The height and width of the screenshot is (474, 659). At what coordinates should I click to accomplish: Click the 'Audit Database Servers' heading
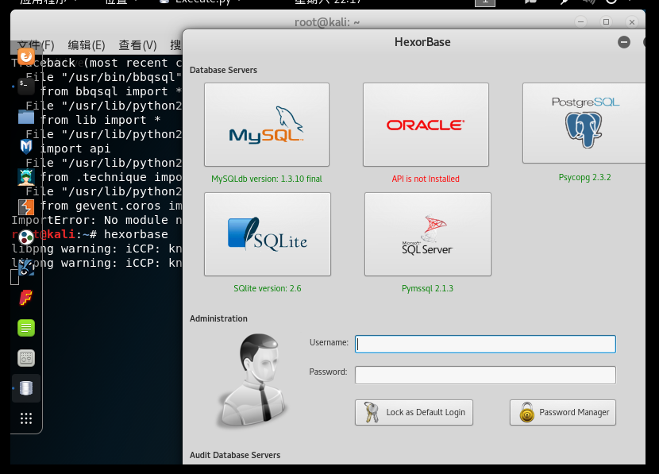point(235,455)
